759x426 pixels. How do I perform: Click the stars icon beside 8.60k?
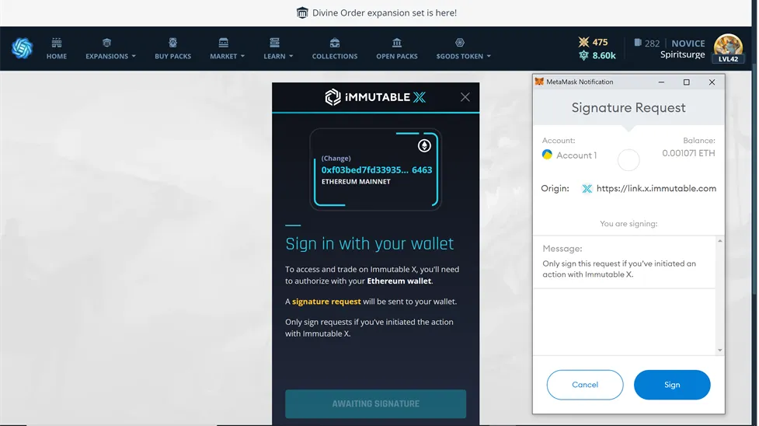583,56
